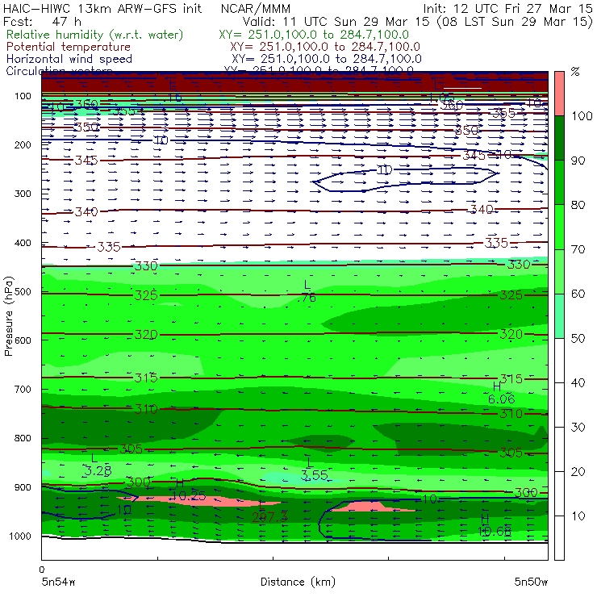Click the pressure axis '600' tick label

coord(23,340)
